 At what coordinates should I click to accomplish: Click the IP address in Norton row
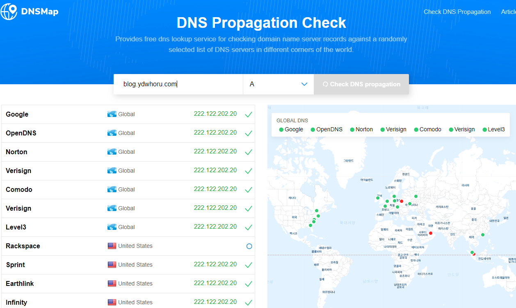[215, 151]
